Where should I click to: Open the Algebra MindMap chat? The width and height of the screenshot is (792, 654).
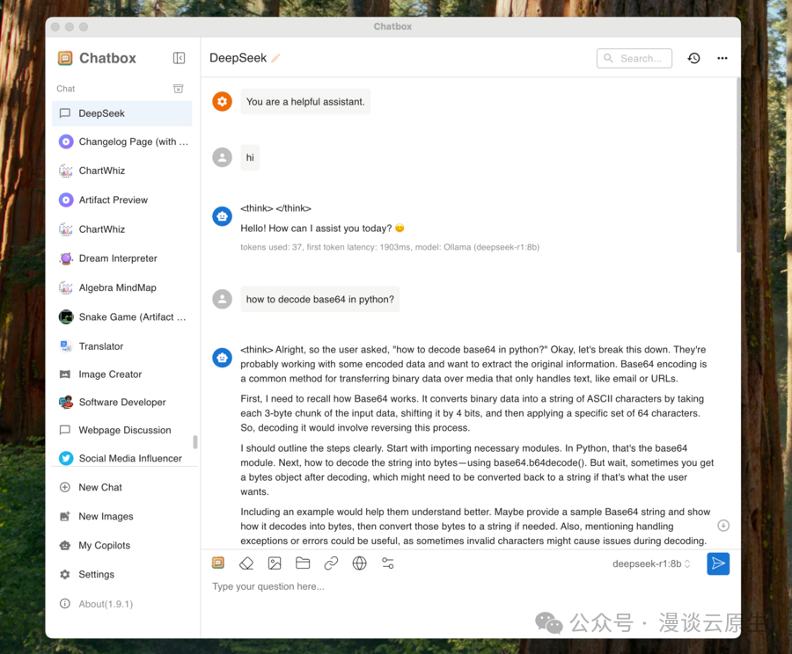tap(121, 287)
